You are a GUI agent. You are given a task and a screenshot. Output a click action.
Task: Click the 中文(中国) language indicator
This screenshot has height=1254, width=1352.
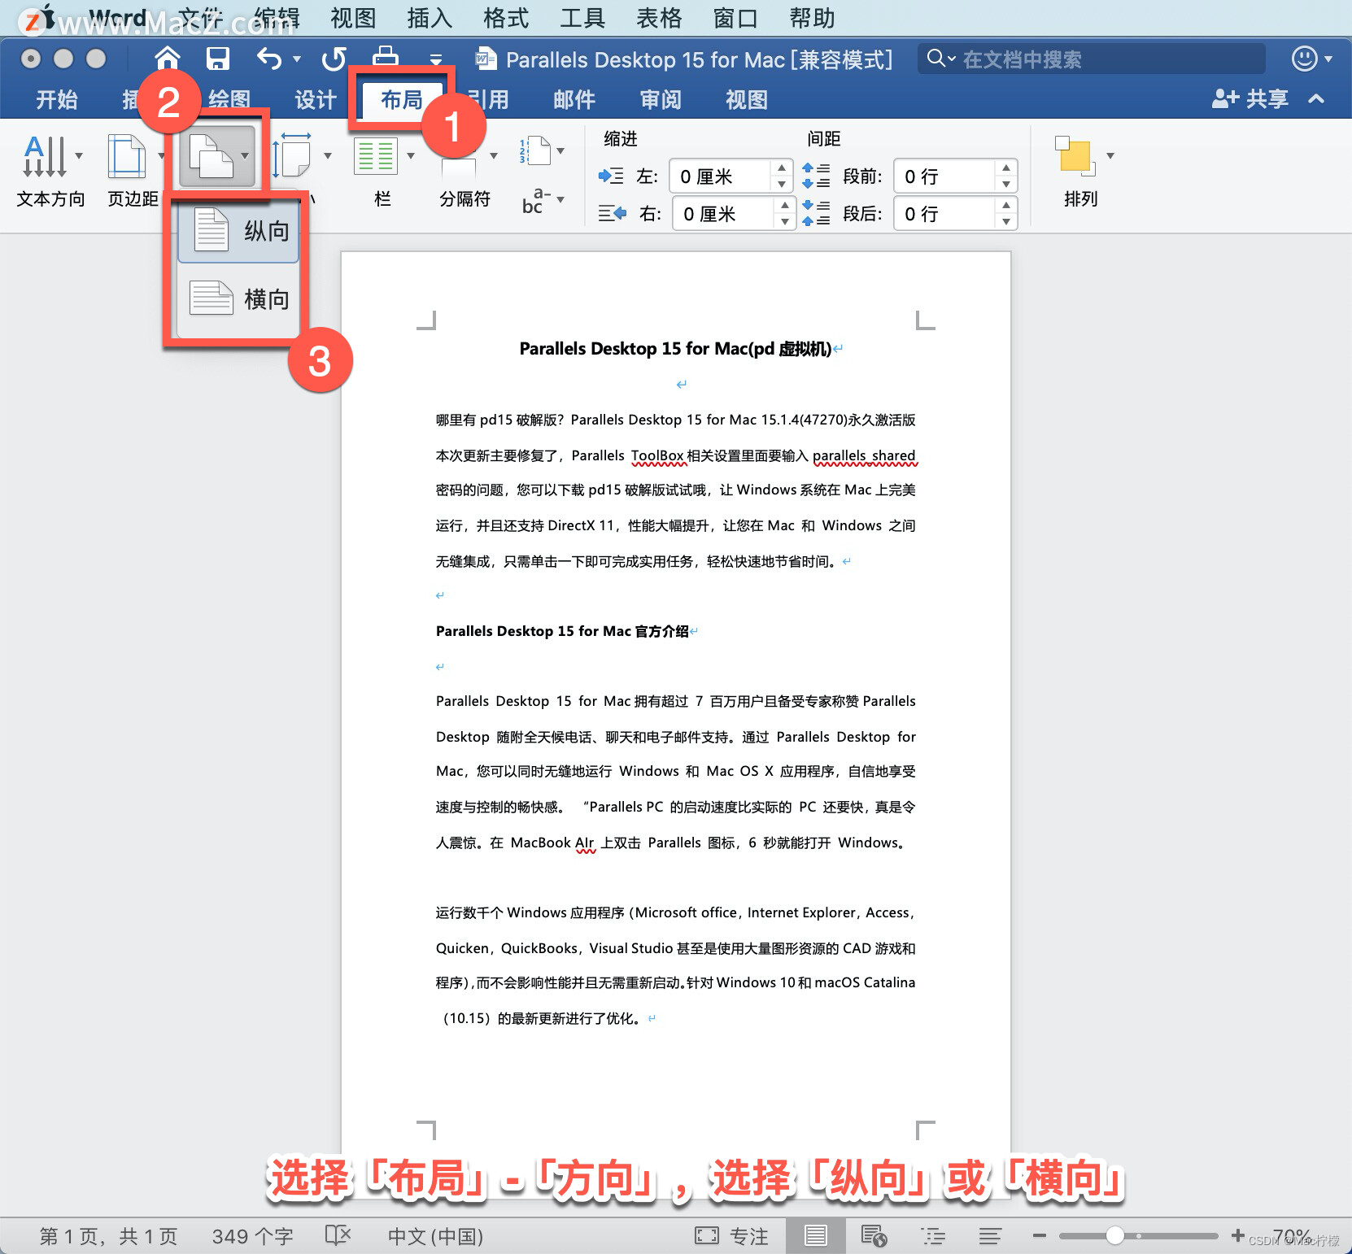point(435,1236)
